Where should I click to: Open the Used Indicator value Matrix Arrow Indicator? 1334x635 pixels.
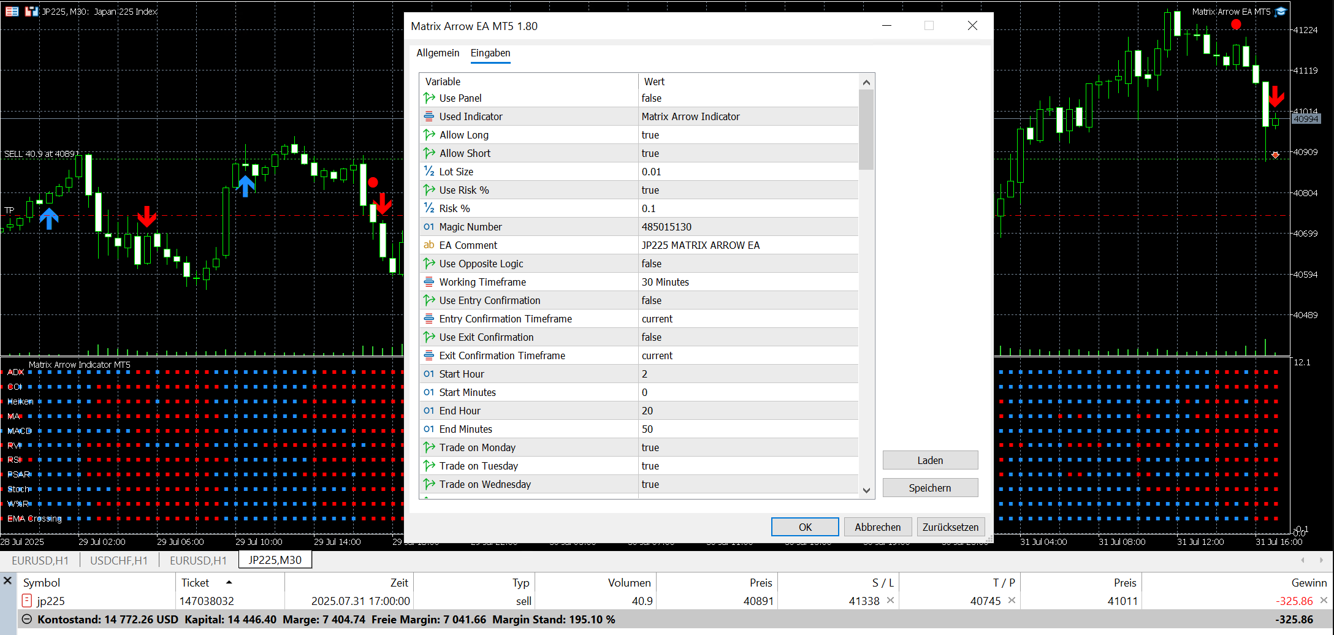point(749,116)
